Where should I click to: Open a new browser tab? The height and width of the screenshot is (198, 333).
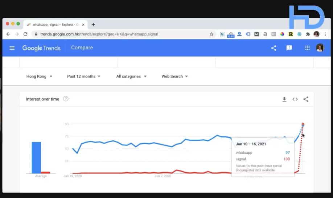click(x=93, y=25)
